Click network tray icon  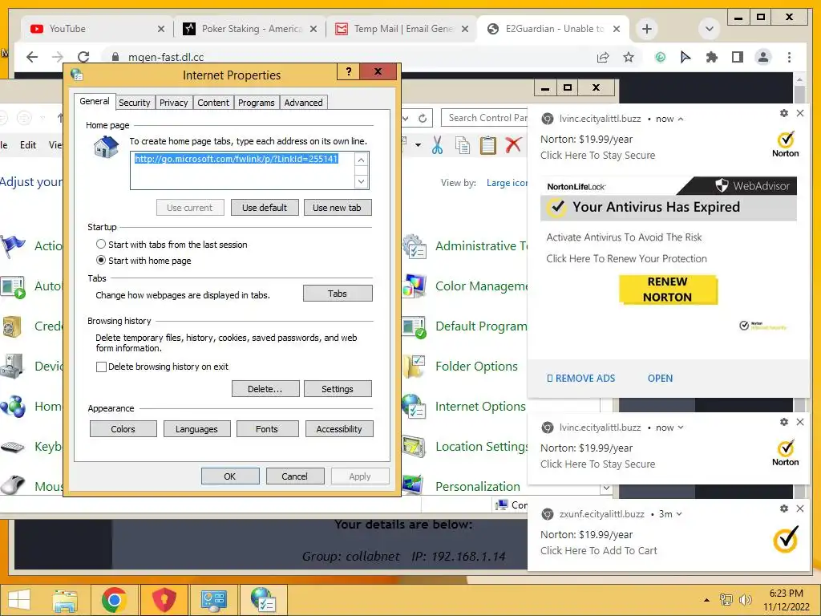(726, 600)
